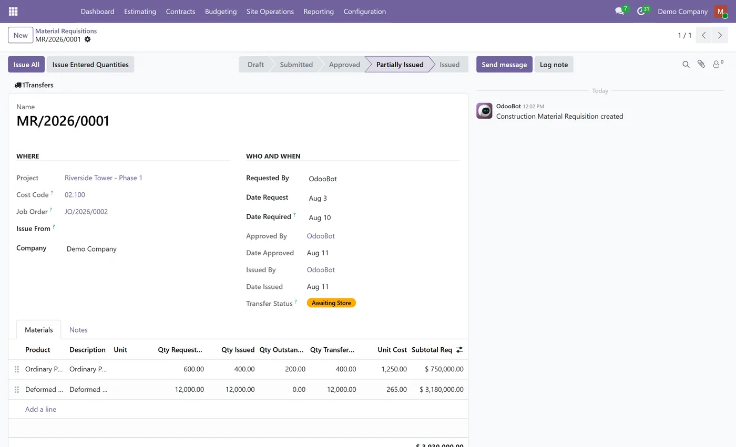
Task: Open the gear actions menu beside MR/2026/0001
Action: pos(87,39)
